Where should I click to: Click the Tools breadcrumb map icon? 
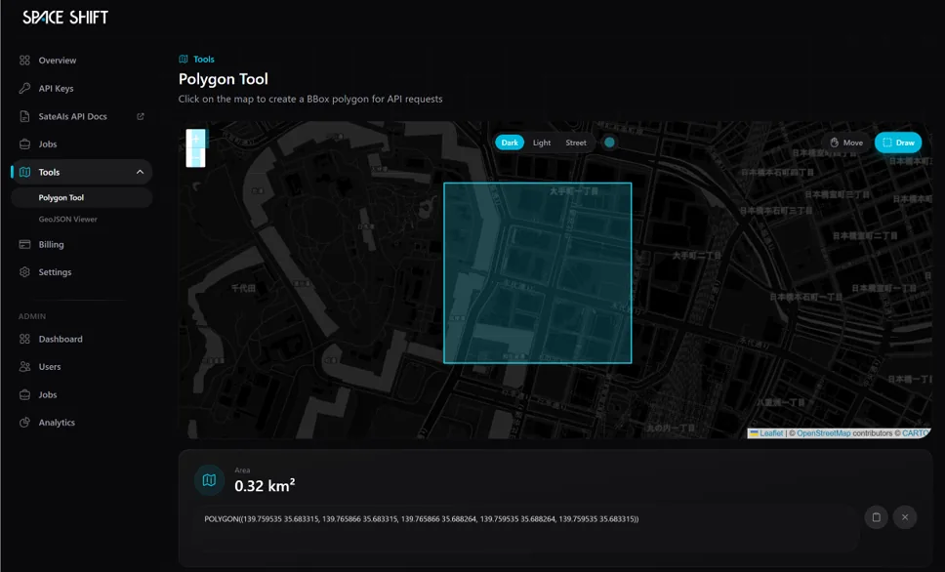click(x=184, y=60)
